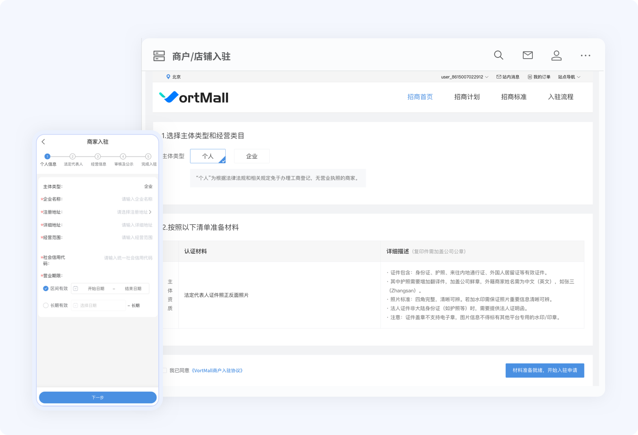This screenshot has width=638, height=435.
Task: Expand the 站点导航 site navigation dropdown
Action: pos(569,77)
